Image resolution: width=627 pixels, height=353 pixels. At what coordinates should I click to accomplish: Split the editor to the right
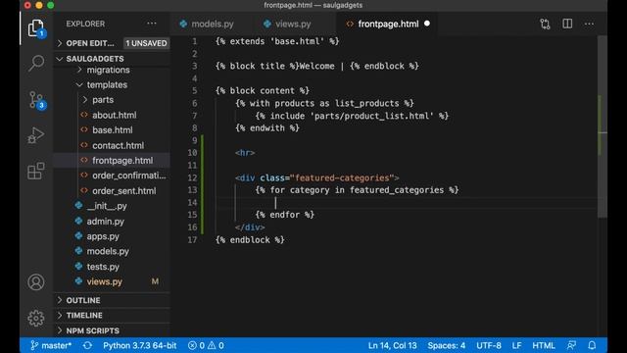[x=567, y=24]
